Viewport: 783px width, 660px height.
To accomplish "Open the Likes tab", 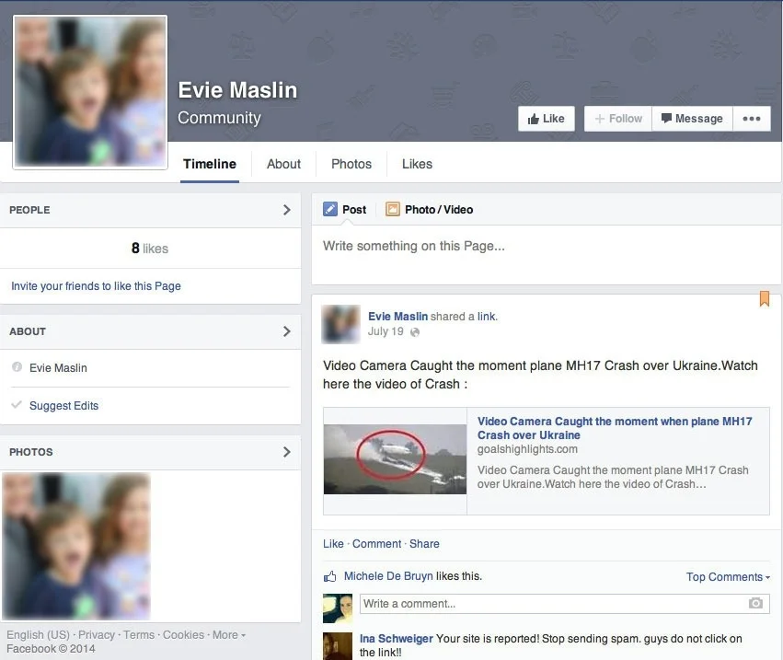I will coord(418,165).
